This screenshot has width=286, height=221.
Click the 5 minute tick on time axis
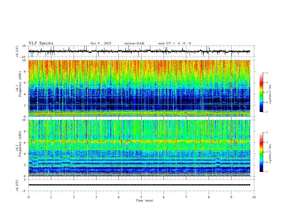[x=141, y=197]
